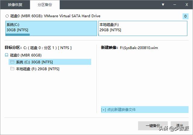Click the disk number 0 badge
The width and height of the screenshot is (193, 135).
point(185,16)
